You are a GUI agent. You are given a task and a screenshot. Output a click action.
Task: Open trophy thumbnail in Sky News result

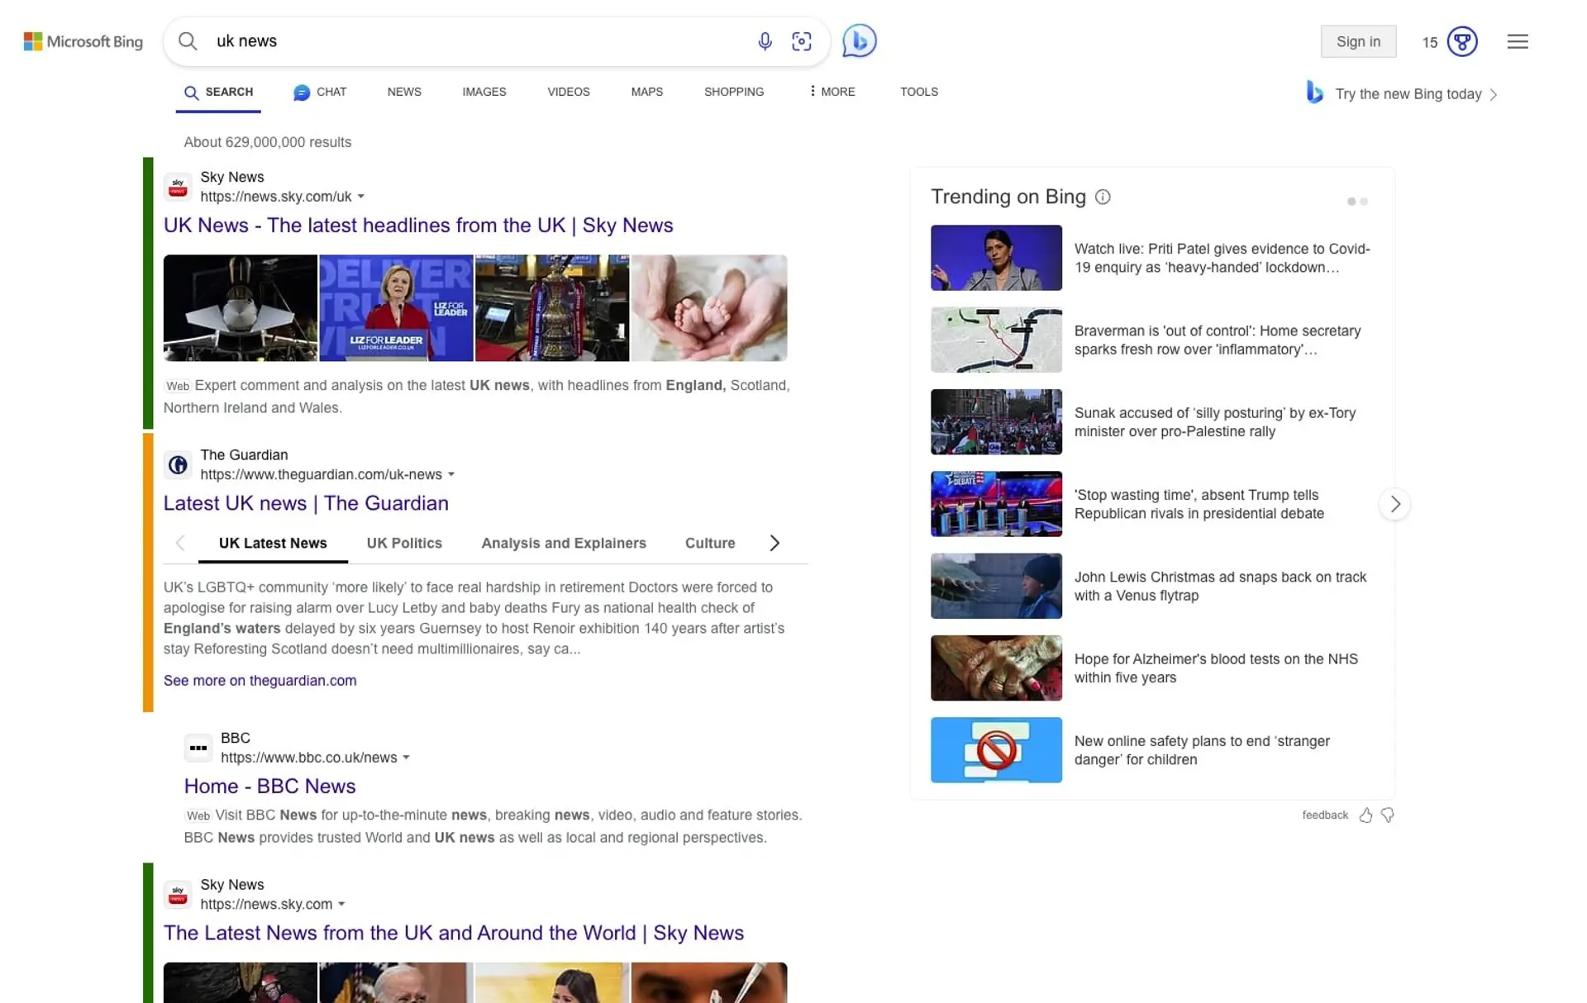(552, 308)
